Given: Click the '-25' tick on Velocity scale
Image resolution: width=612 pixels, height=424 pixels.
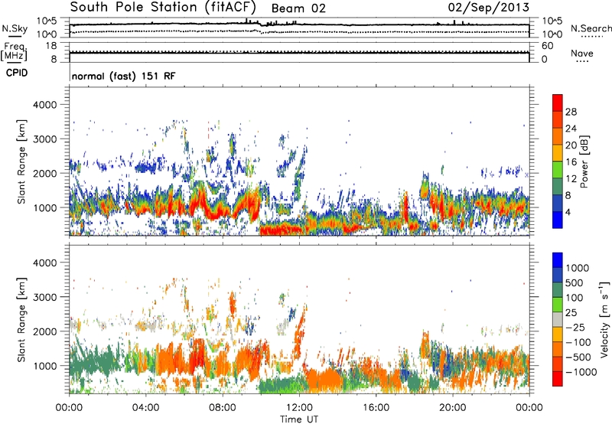Looking at the screenshot, I should tap(575, 328).
